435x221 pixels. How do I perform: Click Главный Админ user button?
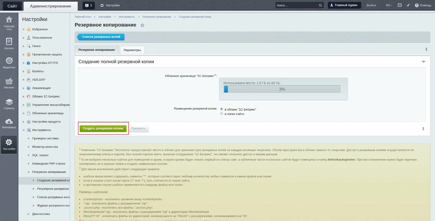344,5
